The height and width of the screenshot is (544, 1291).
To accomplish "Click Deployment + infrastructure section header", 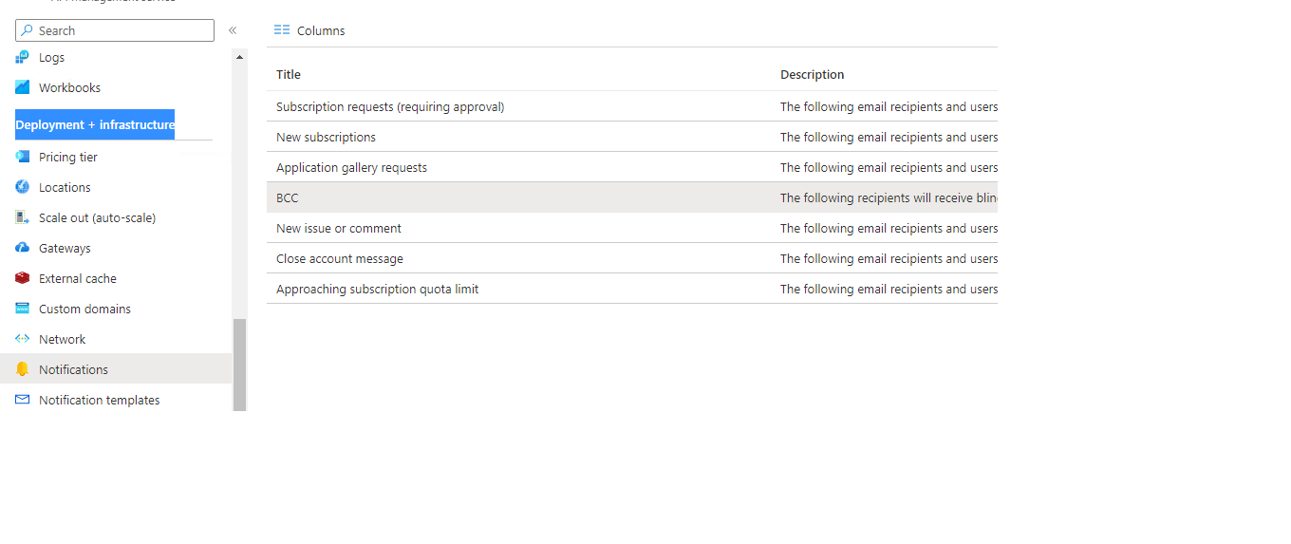I will [95, 124].
